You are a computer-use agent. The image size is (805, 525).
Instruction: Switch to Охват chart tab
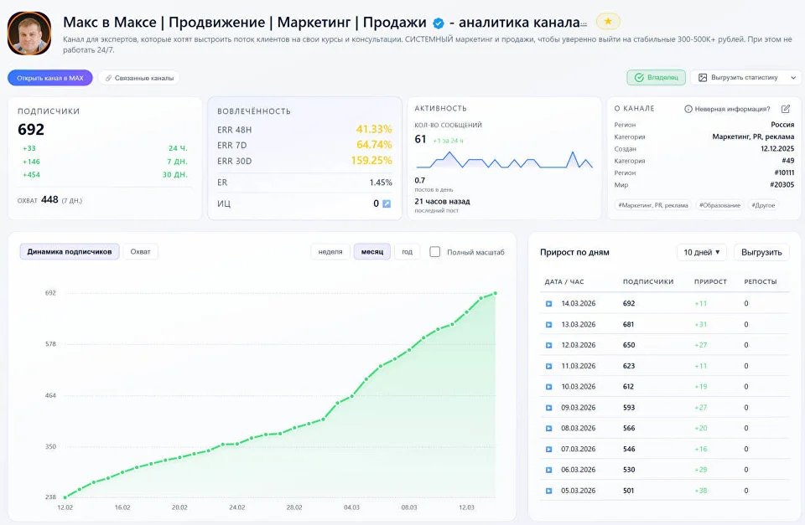[140, 252]
